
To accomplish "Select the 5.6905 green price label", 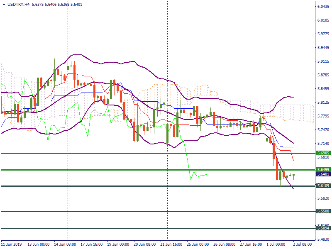I will (323, 153).
